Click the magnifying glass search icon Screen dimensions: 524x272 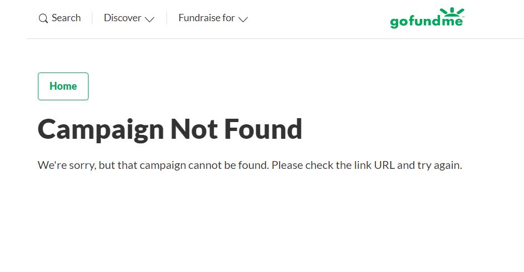(43, 18)
